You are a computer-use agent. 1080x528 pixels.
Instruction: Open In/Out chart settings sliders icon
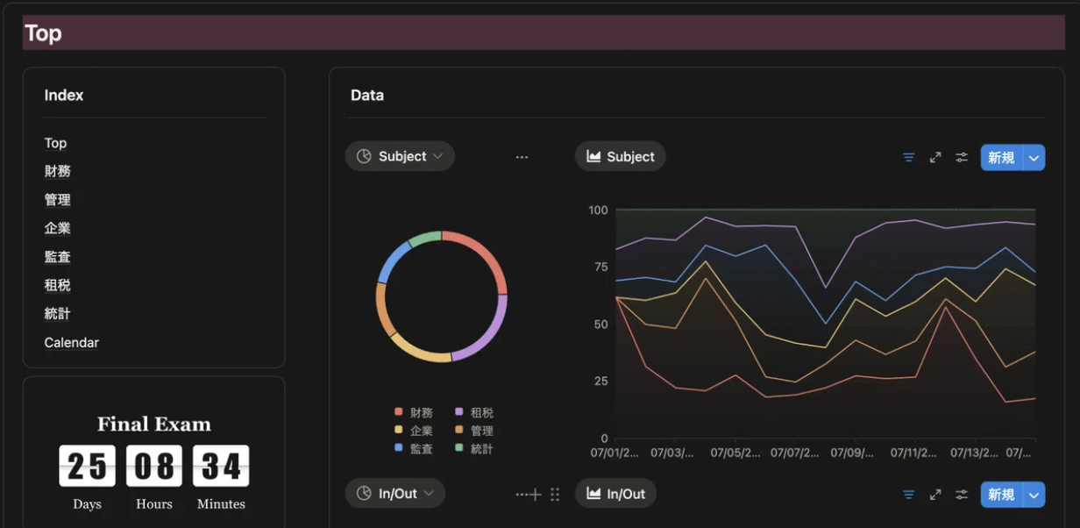click(962, 495)
